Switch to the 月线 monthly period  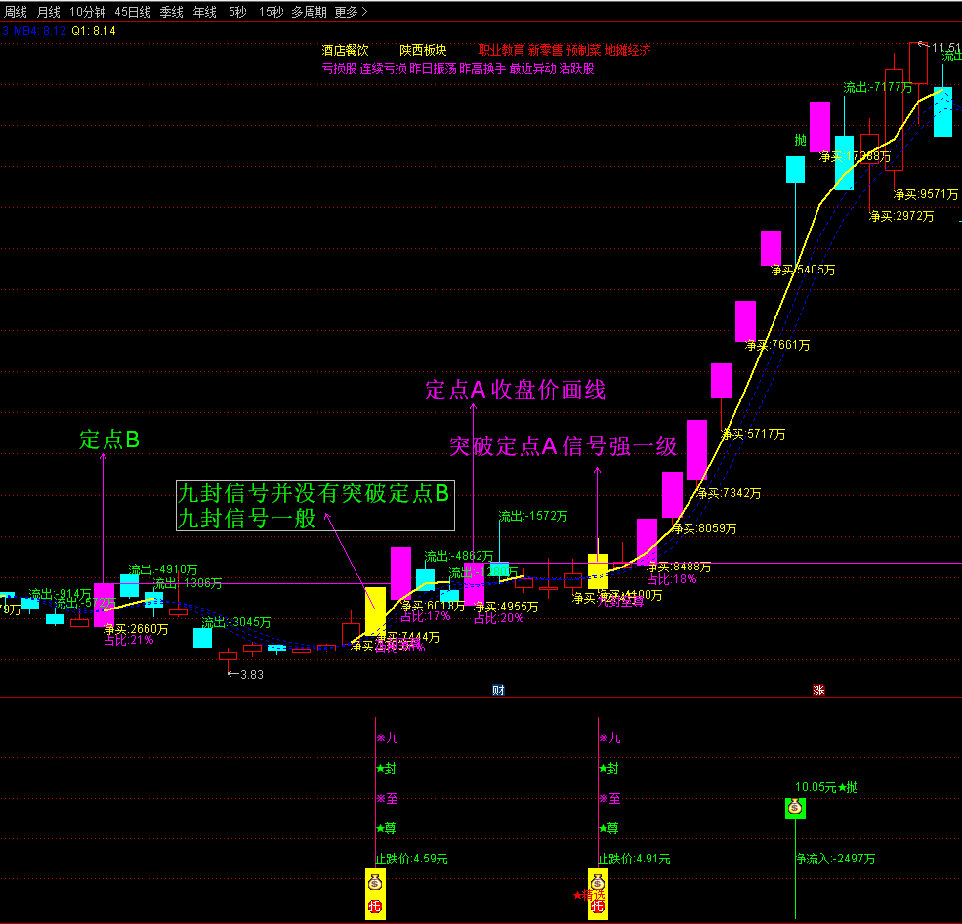(49, 12)
